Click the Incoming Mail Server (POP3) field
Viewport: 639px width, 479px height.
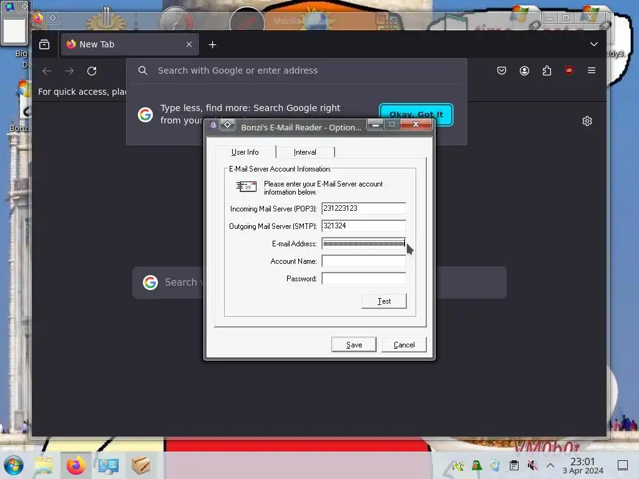[x=364, y=208]
